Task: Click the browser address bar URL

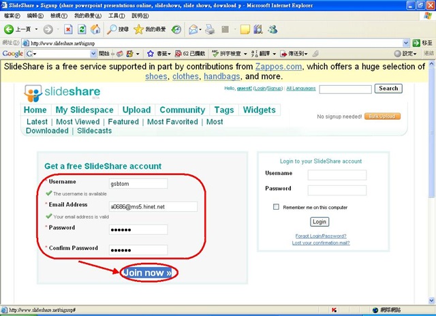Action: pyautogui.click(x=212, y=43)
